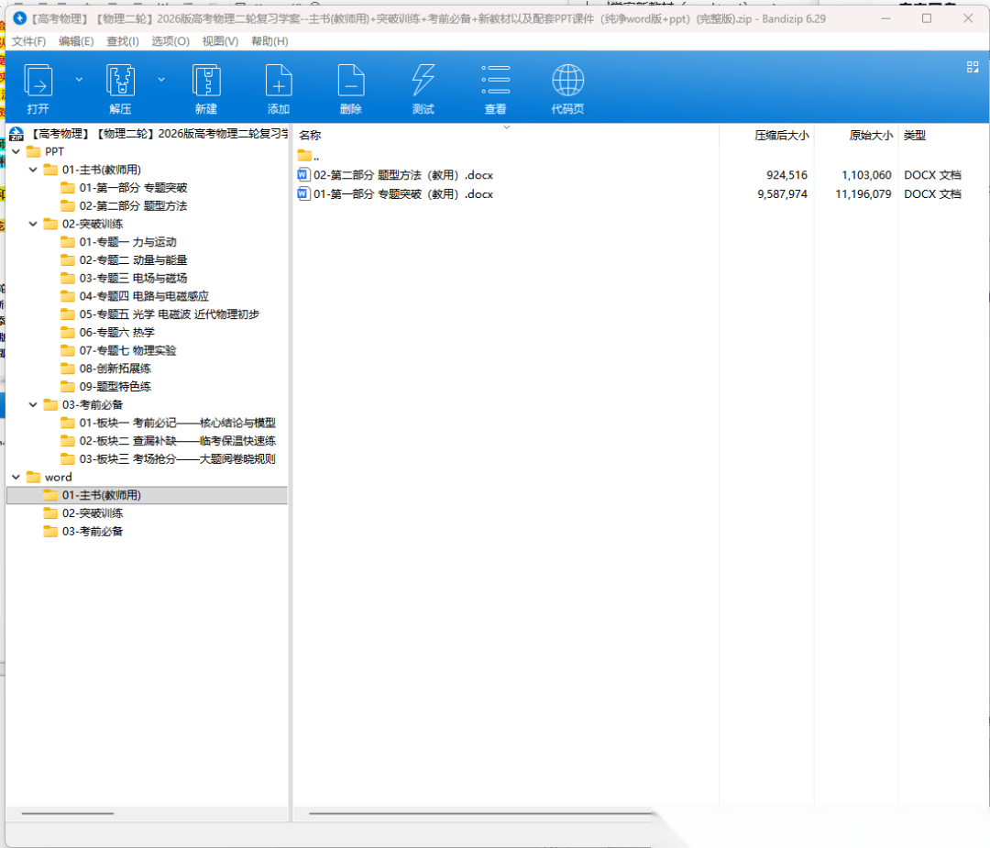The width and height of the screenshot is (990, 848).
Task: Click the Add (添加) files icon
Action: click(279, 82)
